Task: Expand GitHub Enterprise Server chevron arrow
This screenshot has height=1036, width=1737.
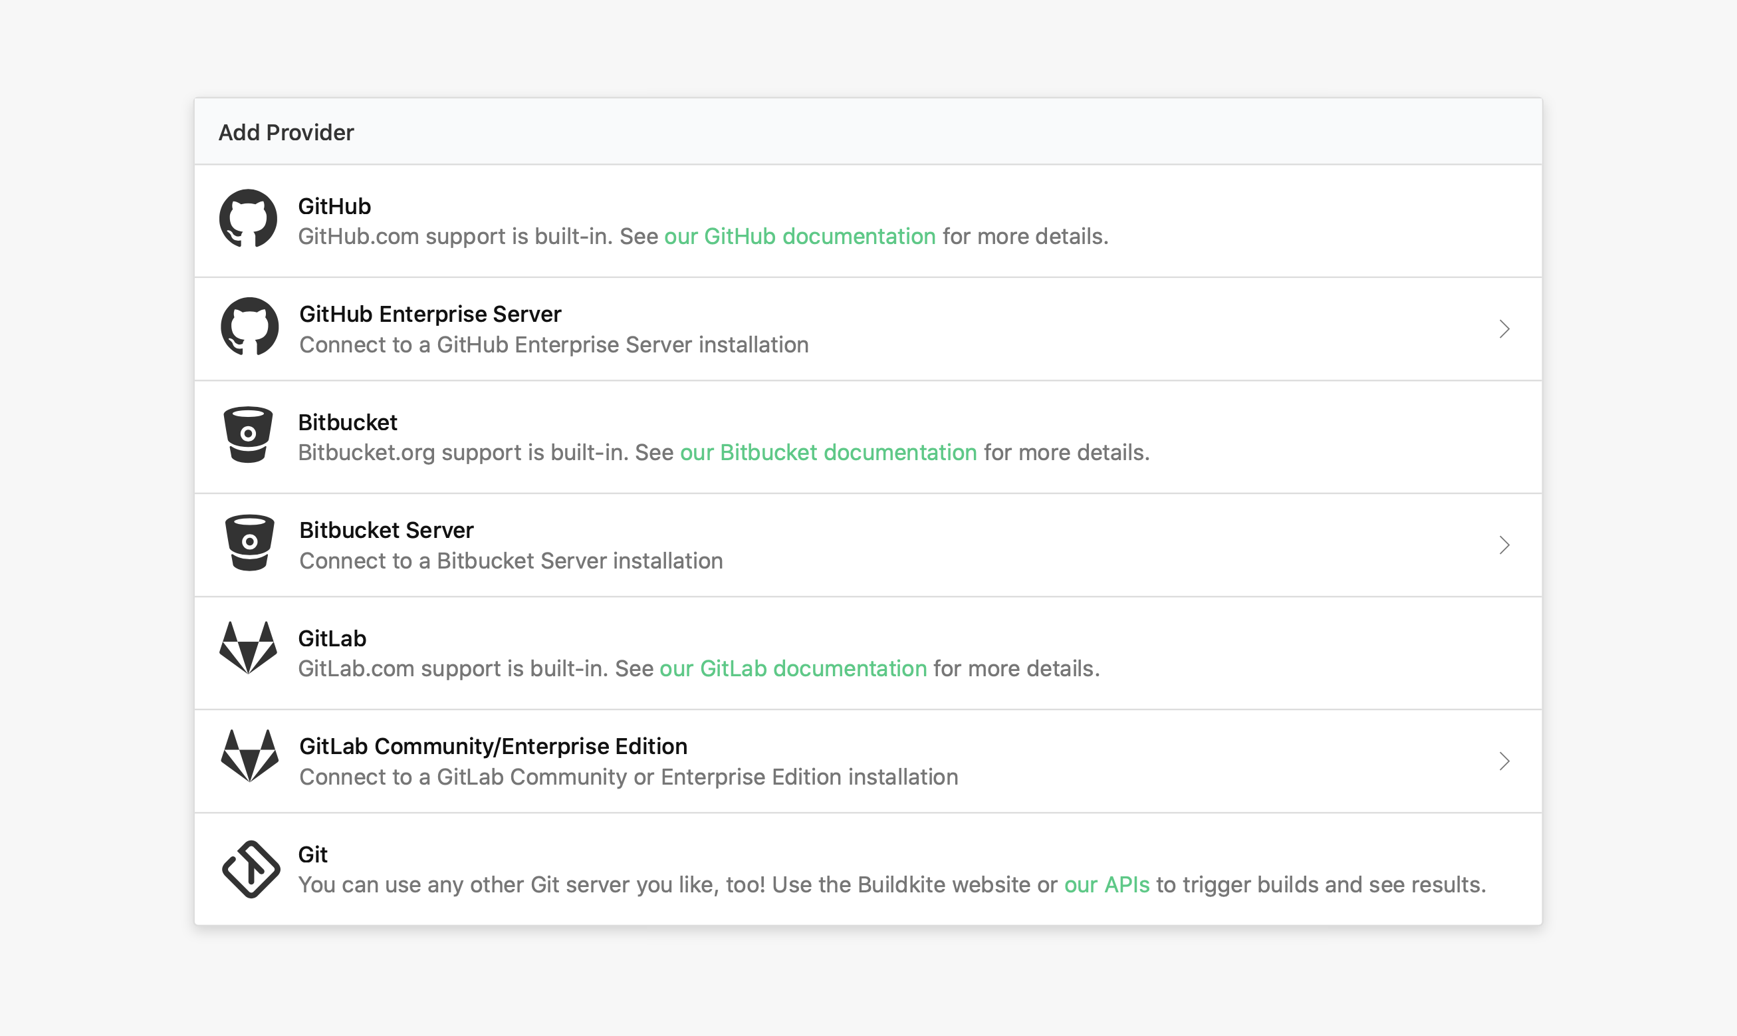Action: [x=1504, y=328]
